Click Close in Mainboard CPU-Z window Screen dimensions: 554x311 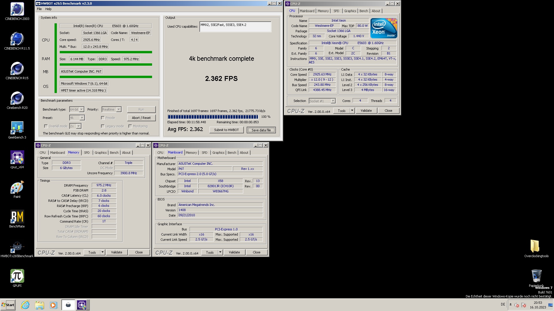pyautogui.click(x=257, y=252)
